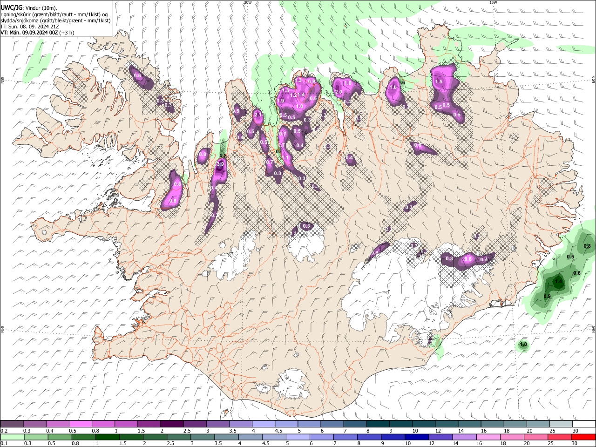Pick rain legend swatch between 4 and 4.5
596x447 pixels.
click(x=250, y=437)
